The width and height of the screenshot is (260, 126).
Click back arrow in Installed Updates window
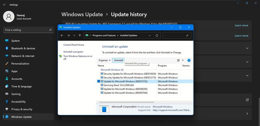(62, 36)
